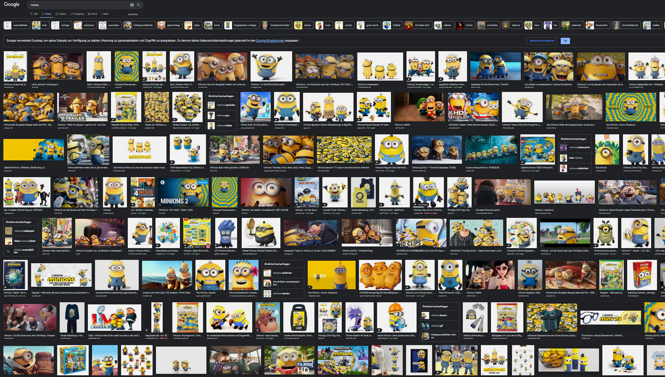Image resolution: width=665 pixels, height=377 pixels.
Task: Open the LEGO Minions yellow banner image
Action: 34,150
